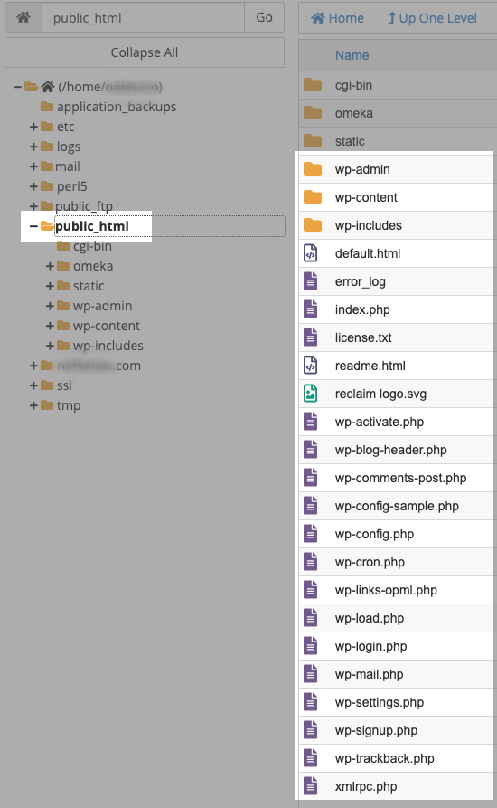
Task: Click the public_html path input field
Action: (x=143, y=17)
